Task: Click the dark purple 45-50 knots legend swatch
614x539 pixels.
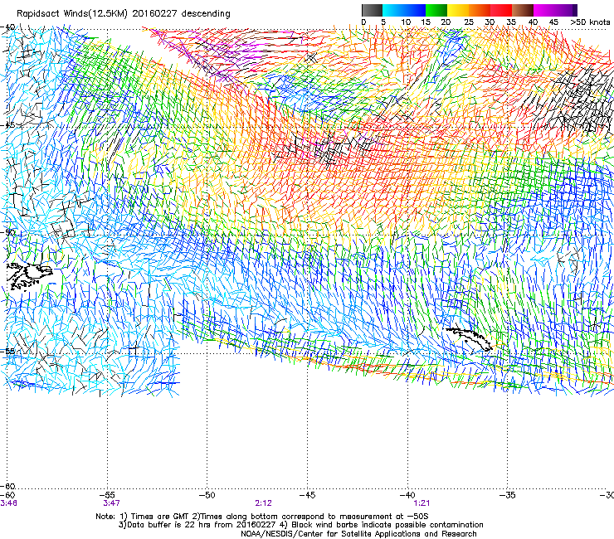Action: (566, 10)
